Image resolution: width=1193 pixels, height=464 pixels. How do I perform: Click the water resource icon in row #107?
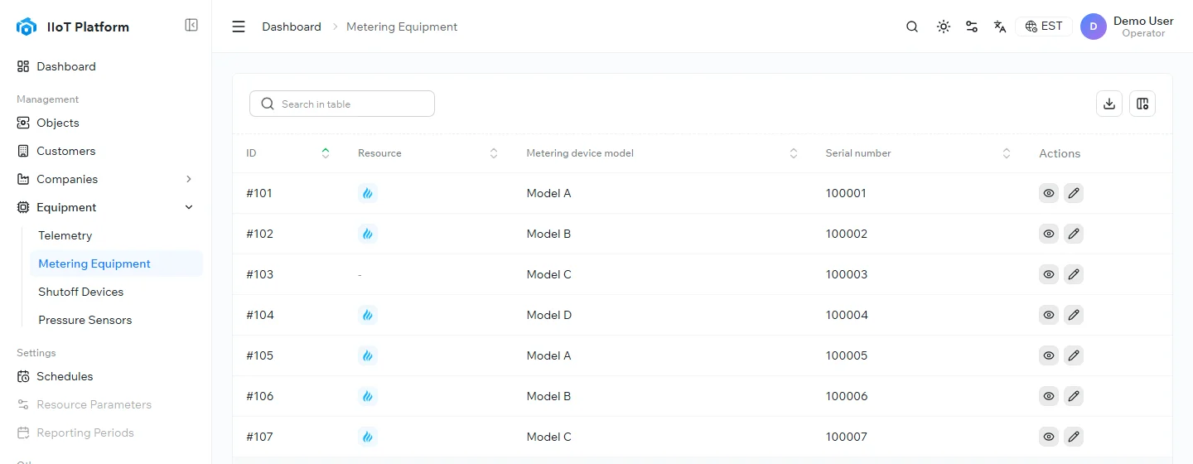368,437
